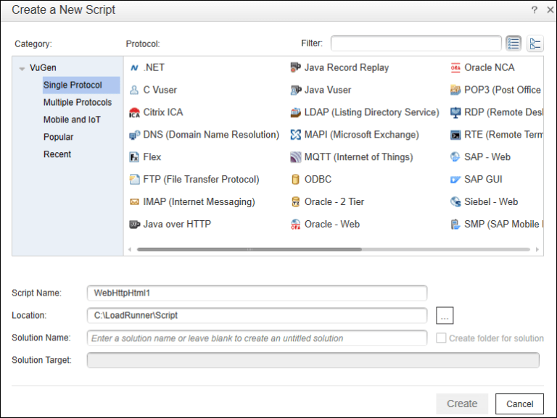Screen dimensions: 557x418
Task: Click into the Location path field
Action: click(257, 315)
